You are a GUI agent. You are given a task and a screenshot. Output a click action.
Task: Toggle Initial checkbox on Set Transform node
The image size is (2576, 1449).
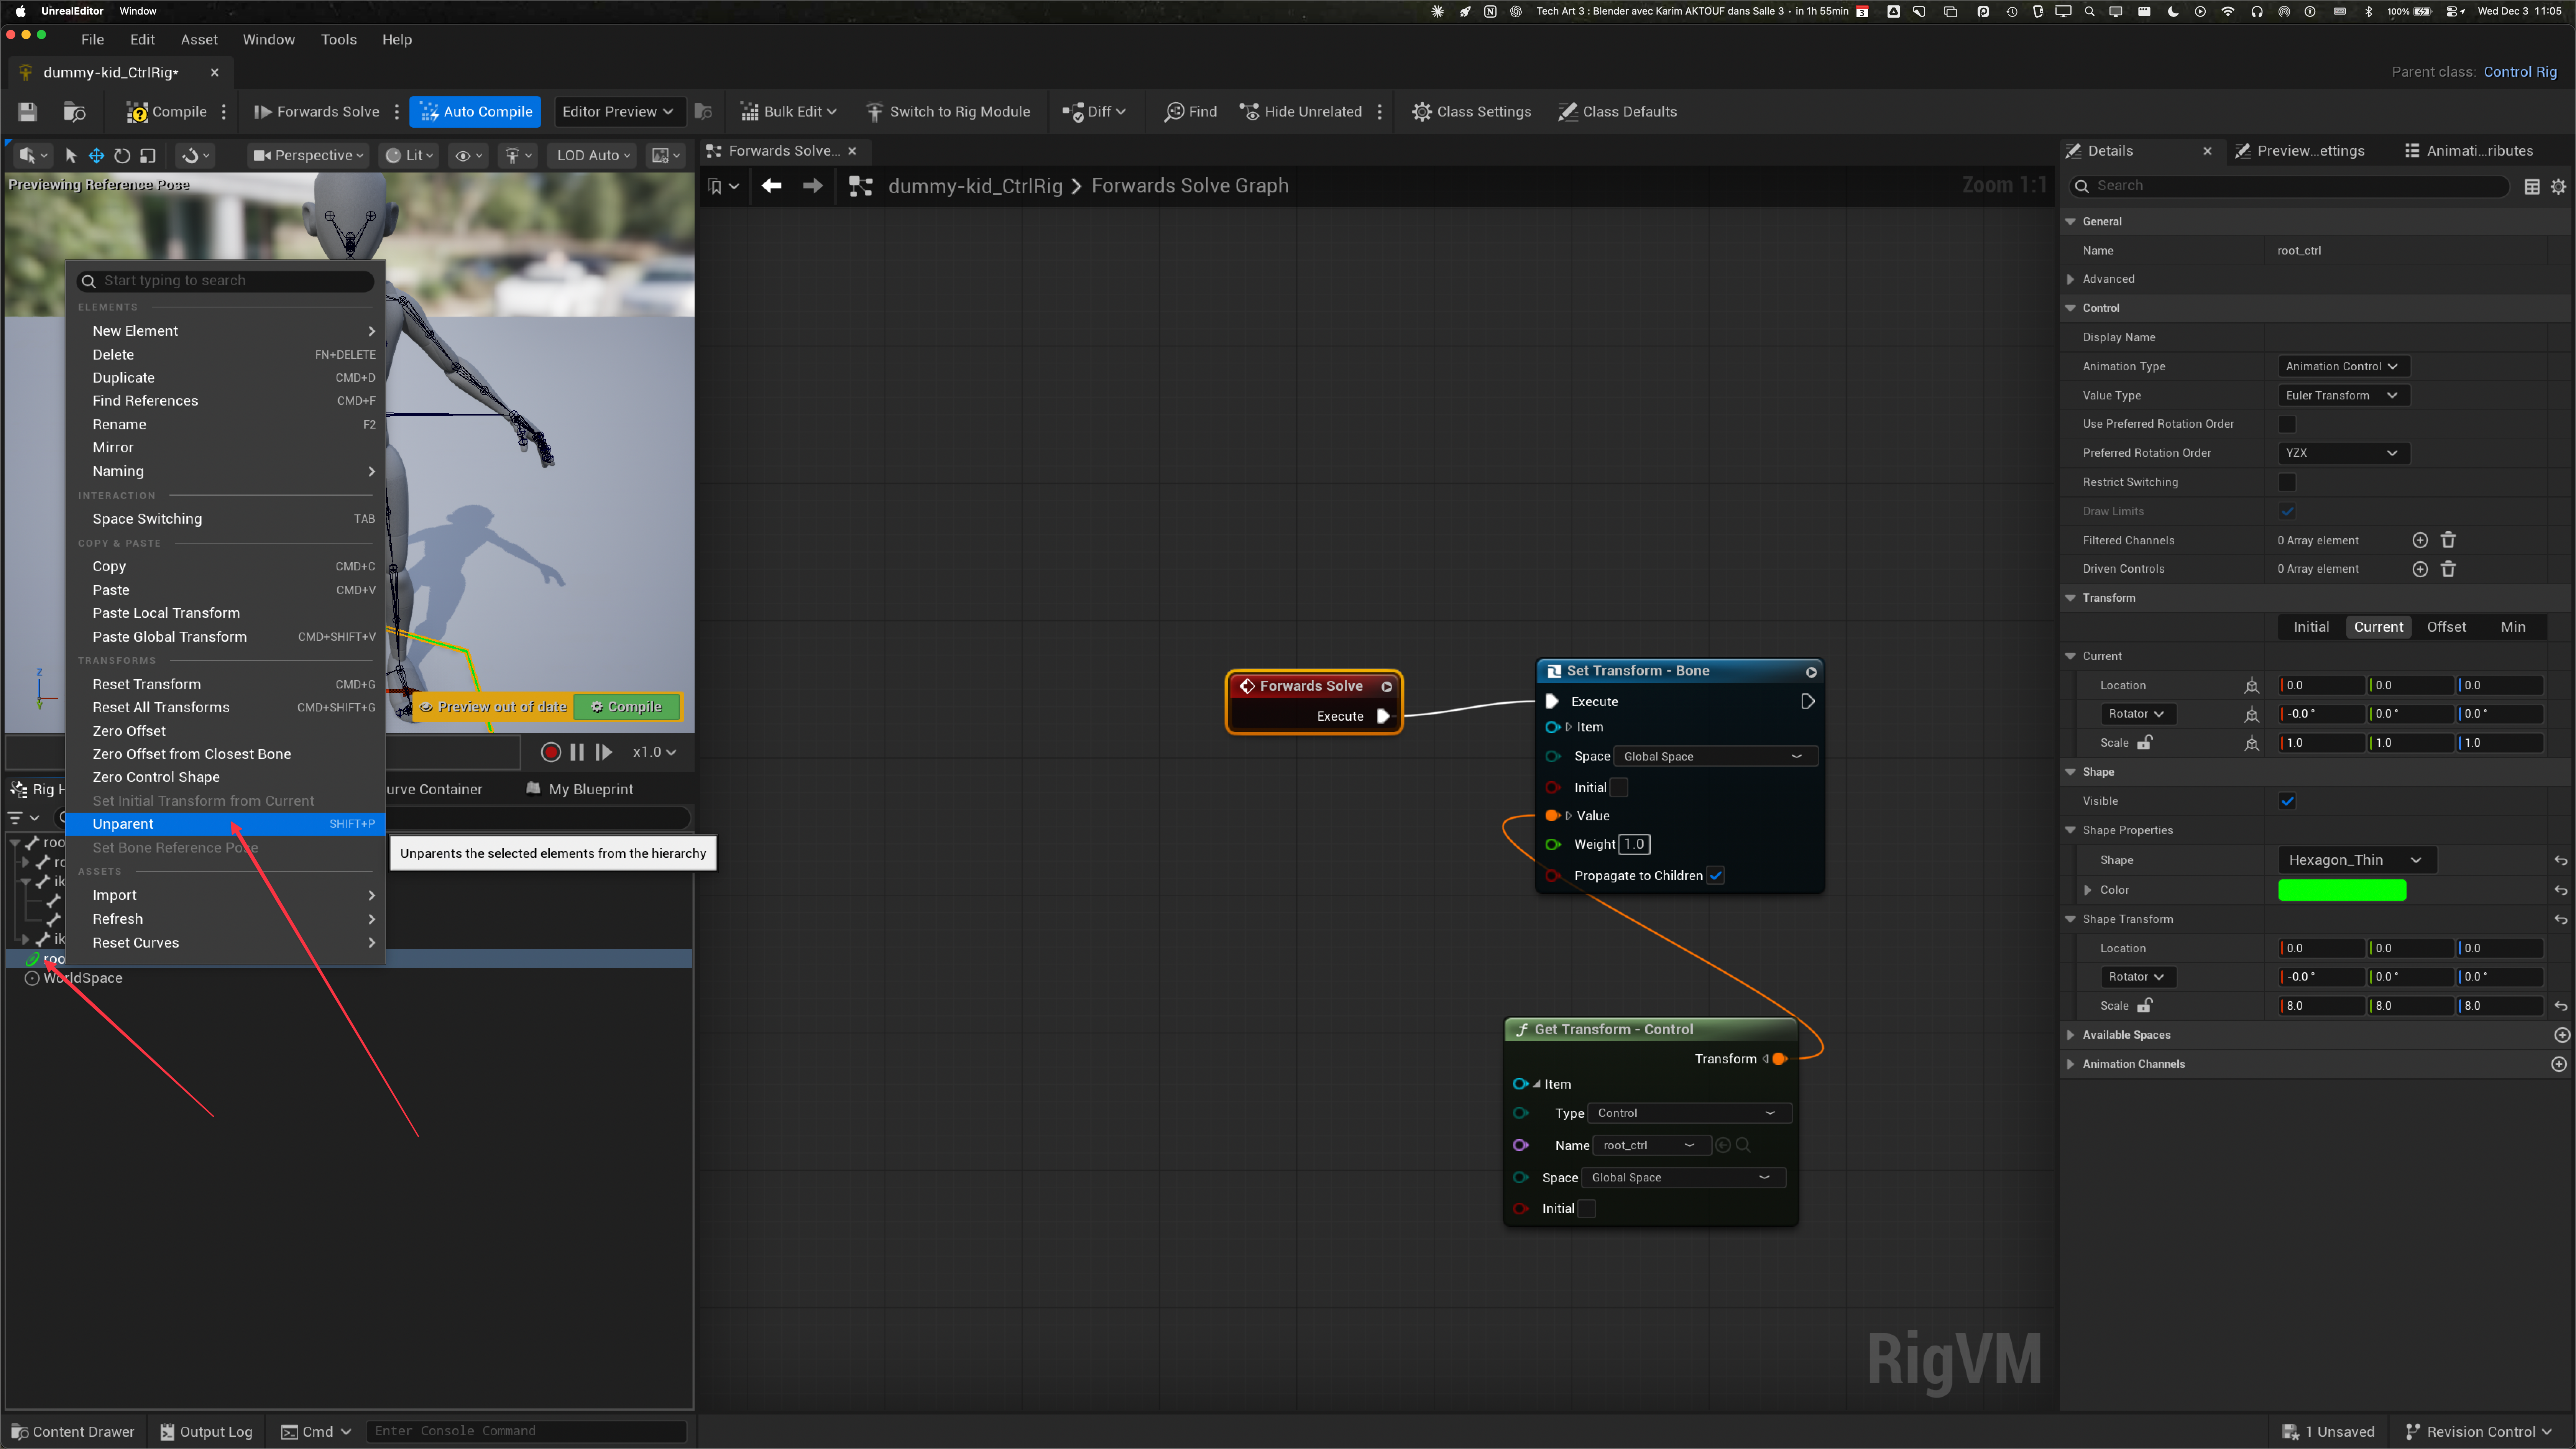pyautogui.click(x=1619, y=788)
